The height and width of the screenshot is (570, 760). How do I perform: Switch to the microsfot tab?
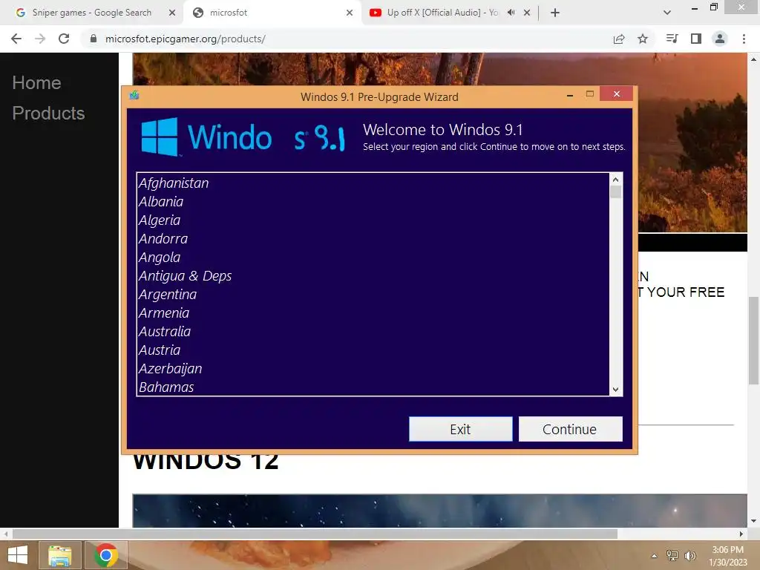point(272,13)
